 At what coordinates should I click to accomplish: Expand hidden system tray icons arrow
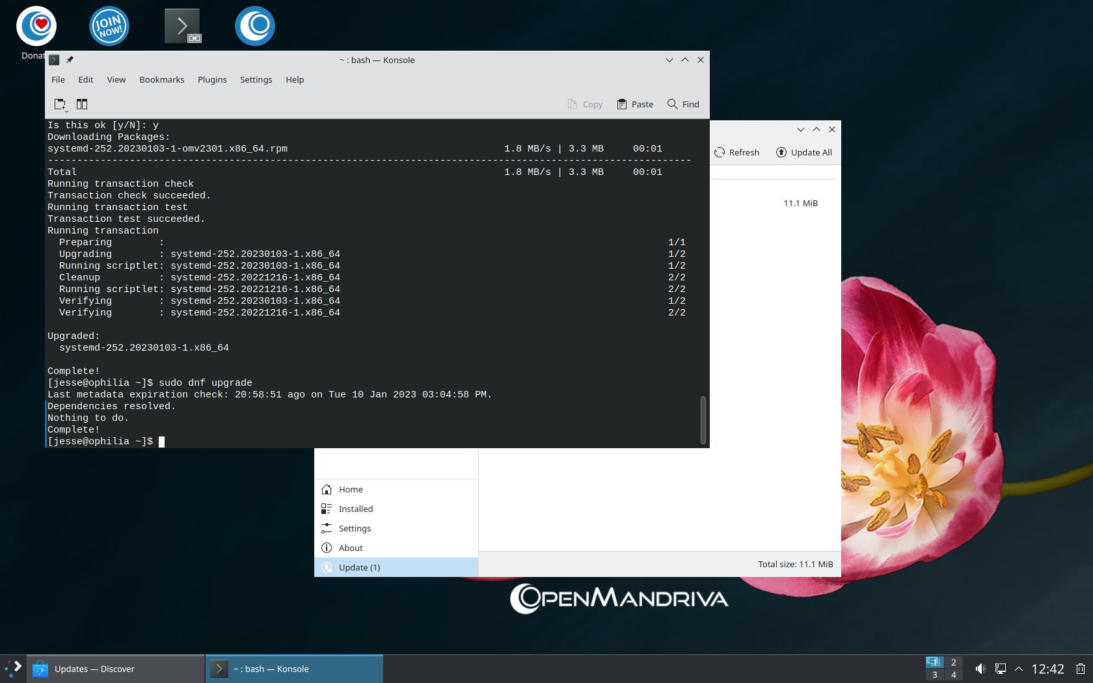1019,669
